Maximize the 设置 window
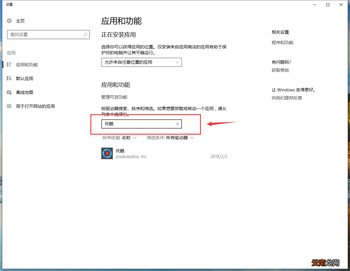350x271 pixels. 328,5
